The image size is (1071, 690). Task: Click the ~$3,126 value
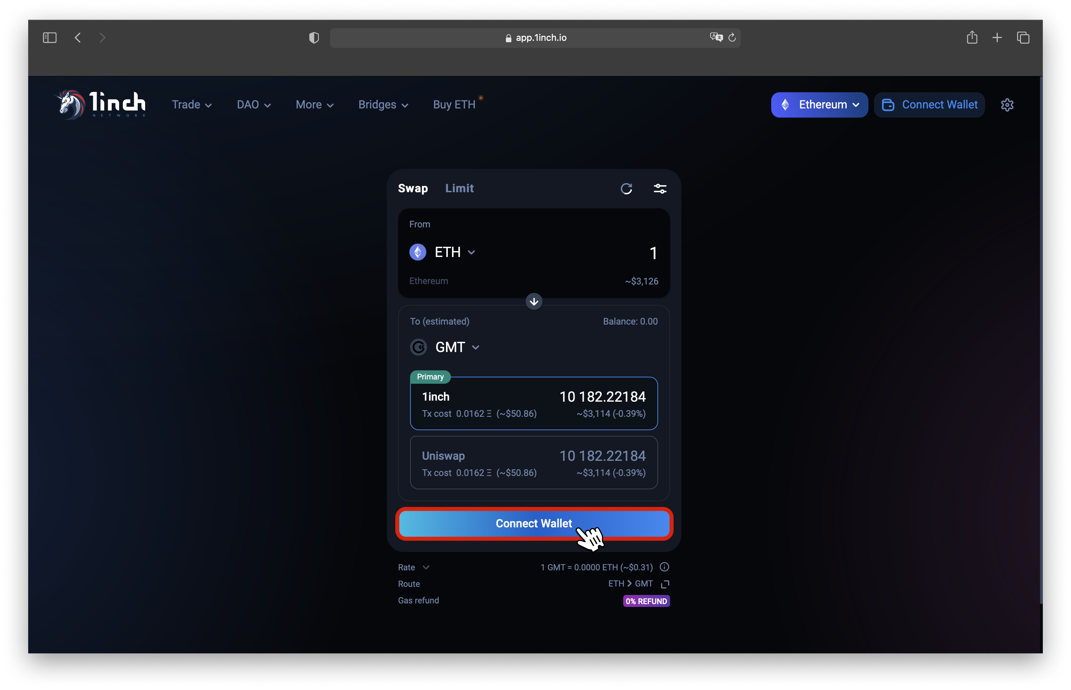coord(642,281)
